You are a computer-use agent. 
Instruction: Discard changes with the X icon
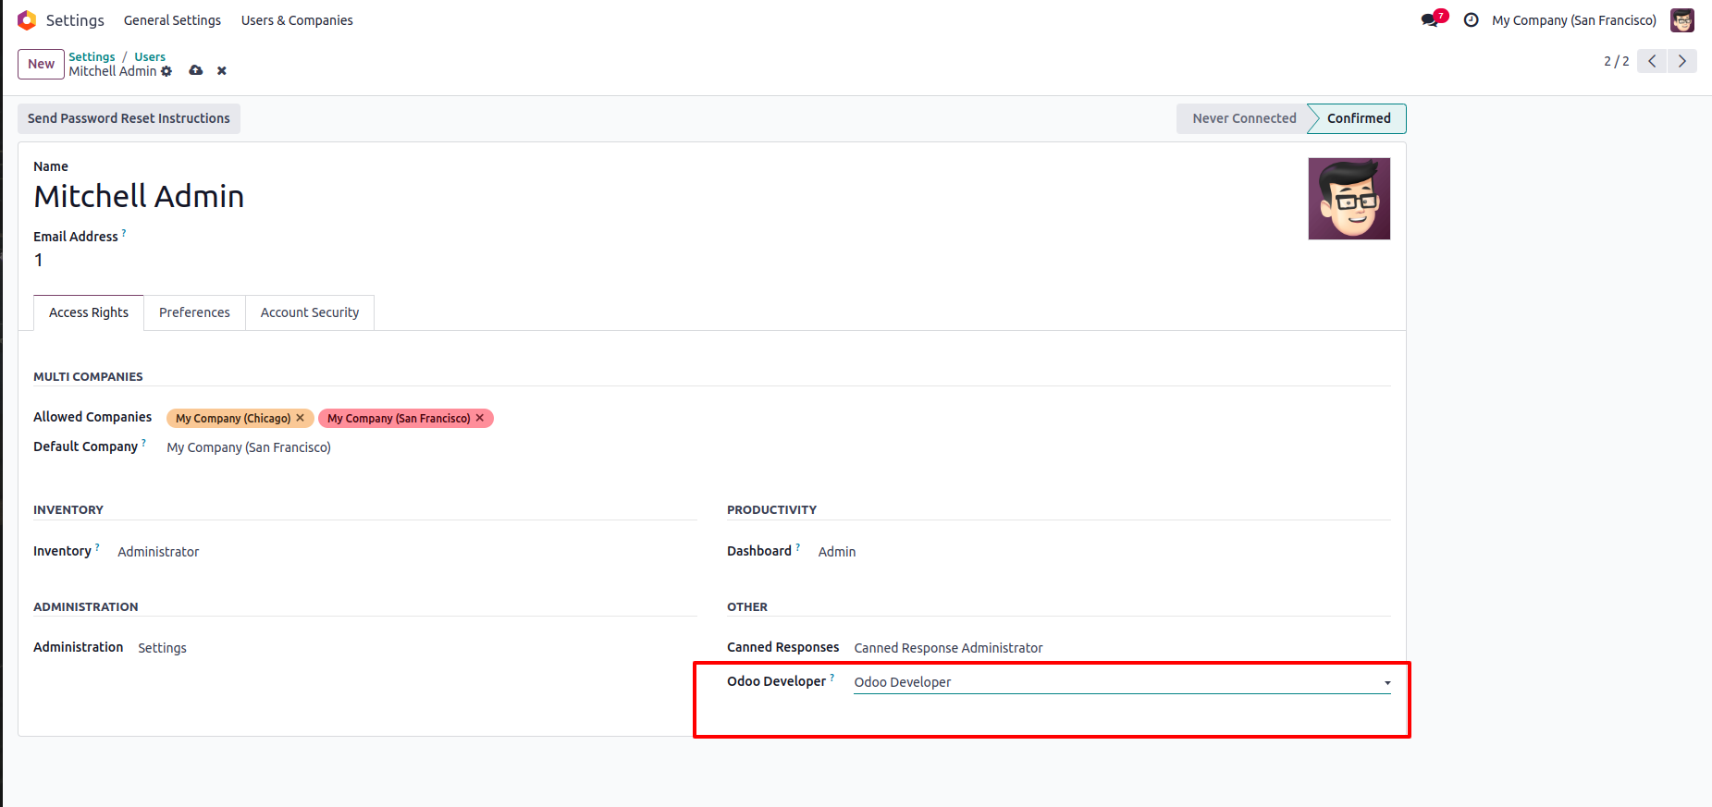pos(222,70)
